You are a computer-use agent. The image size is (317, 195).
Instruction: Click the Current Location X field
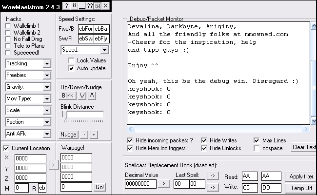[x=30, y=158]
